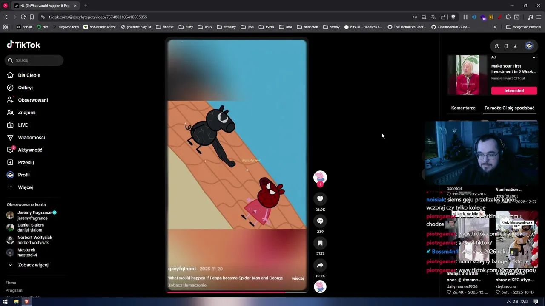Switch to Komentarze tab
This screenshot has width=545, height=306.
[463, 108]
